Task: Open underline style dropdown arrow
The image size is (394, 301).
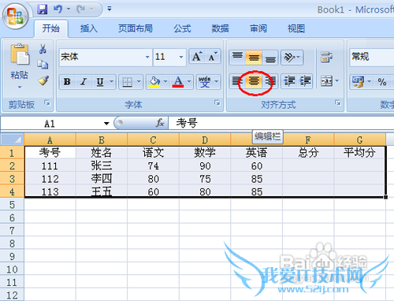Action: click(112, 82)
